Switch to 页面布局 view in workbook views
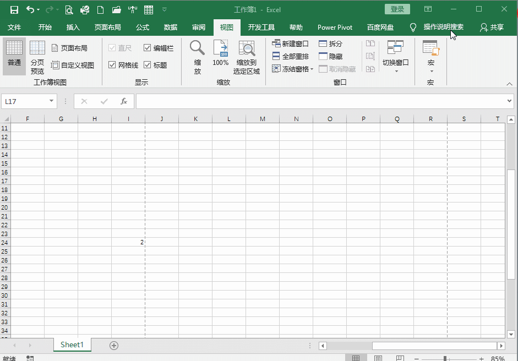 (69, 48)
